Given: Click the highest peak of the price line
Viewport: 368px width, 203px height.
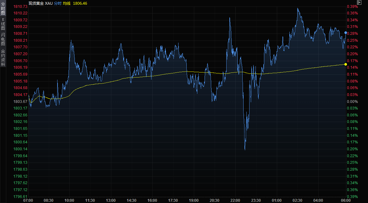Looking at the screenshot, I should click(x=298, y=8).
